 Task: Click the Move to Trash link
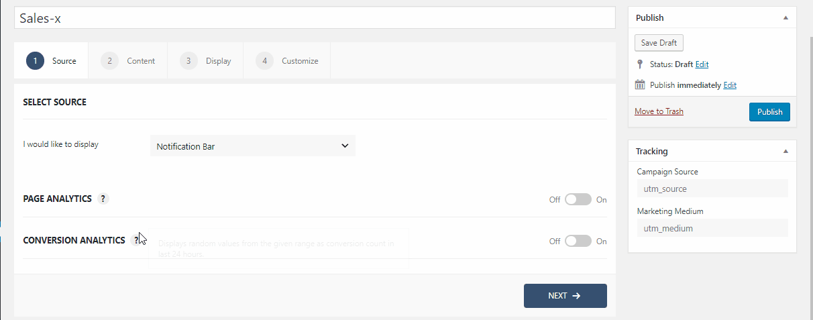(659, 111)
